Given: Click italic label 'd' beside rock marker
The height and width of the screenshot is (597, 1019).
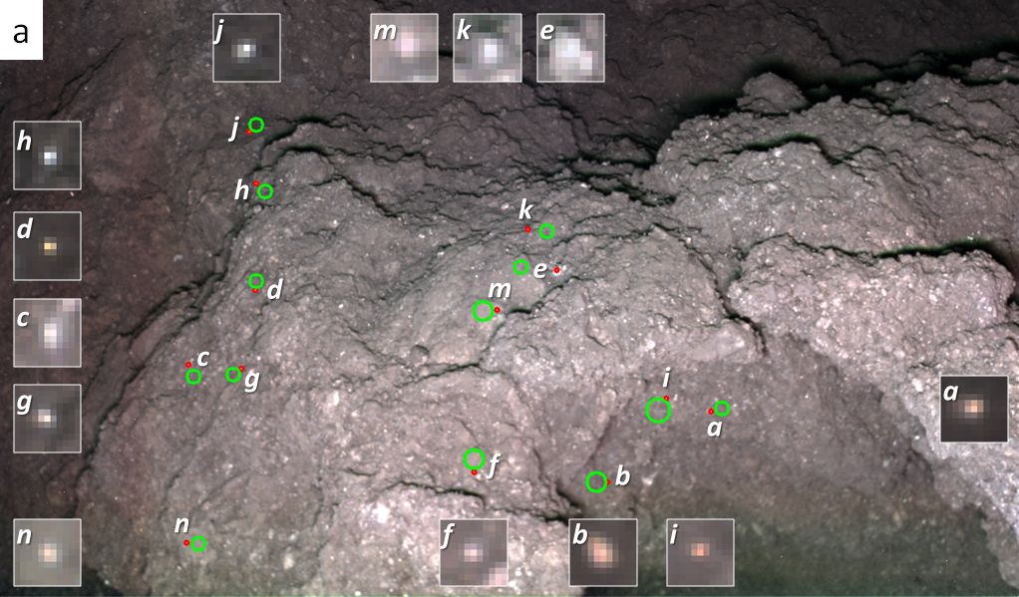Looking at the screenshot, I should pyautogui.click(x=275, y=289).
